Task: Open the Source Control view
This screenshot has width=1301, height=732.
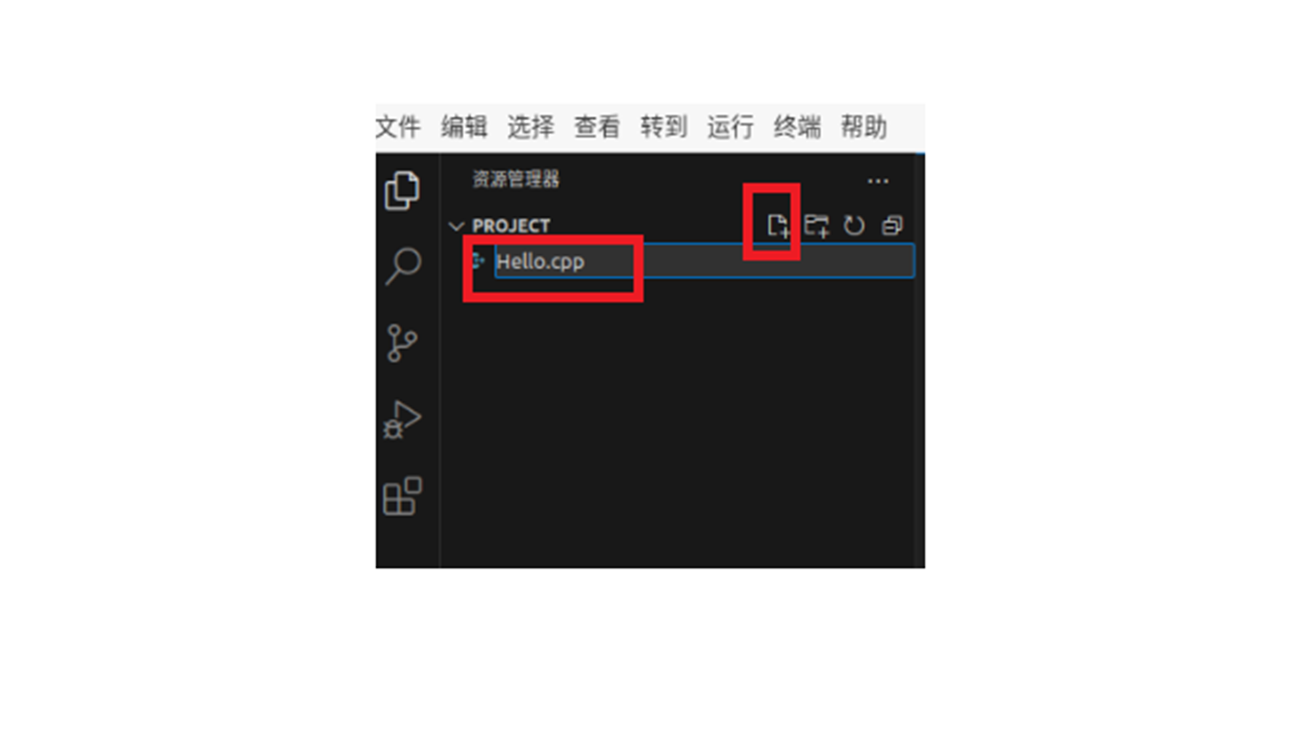Action: click(402, 343)
